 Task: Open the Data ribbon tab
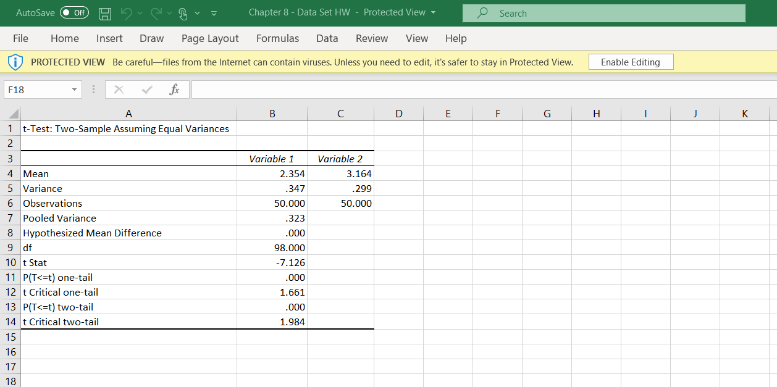click(x=327, y=38)
